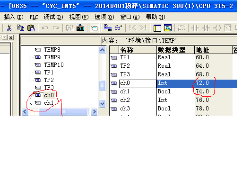Click the tree's horizontal scrollbar thumb

[x=63, y=112]
